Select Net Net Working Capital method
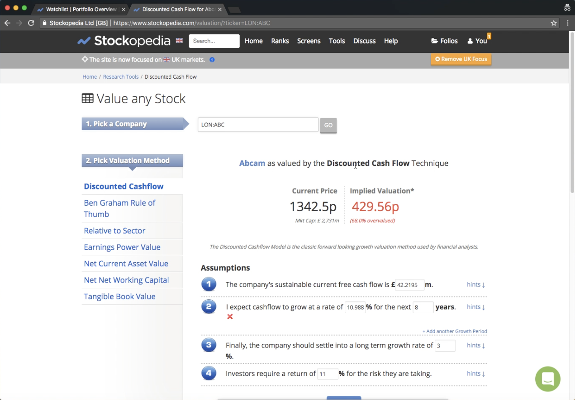575x400 pixels. coord(126,280)
